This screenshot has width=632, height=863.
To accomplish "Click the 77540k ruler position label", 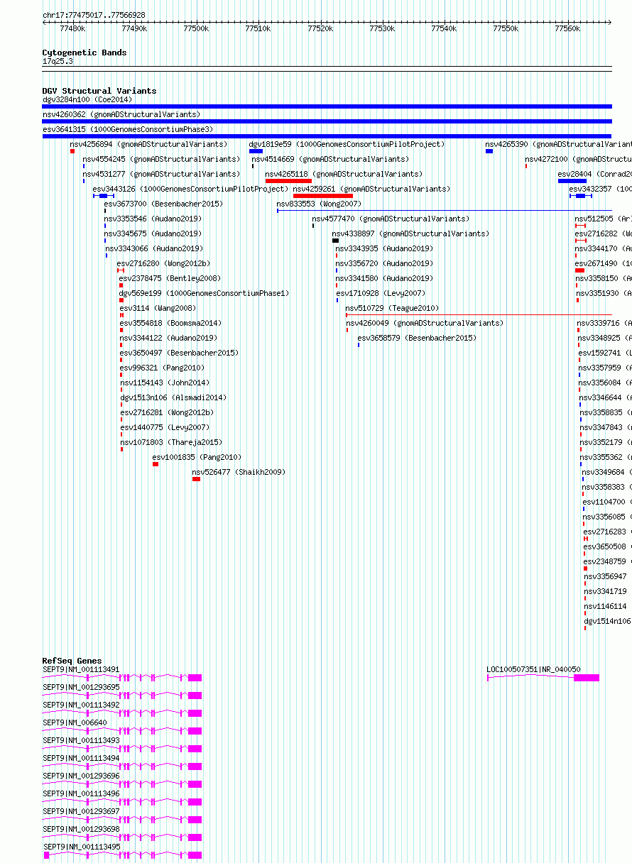I will [444, 28].
